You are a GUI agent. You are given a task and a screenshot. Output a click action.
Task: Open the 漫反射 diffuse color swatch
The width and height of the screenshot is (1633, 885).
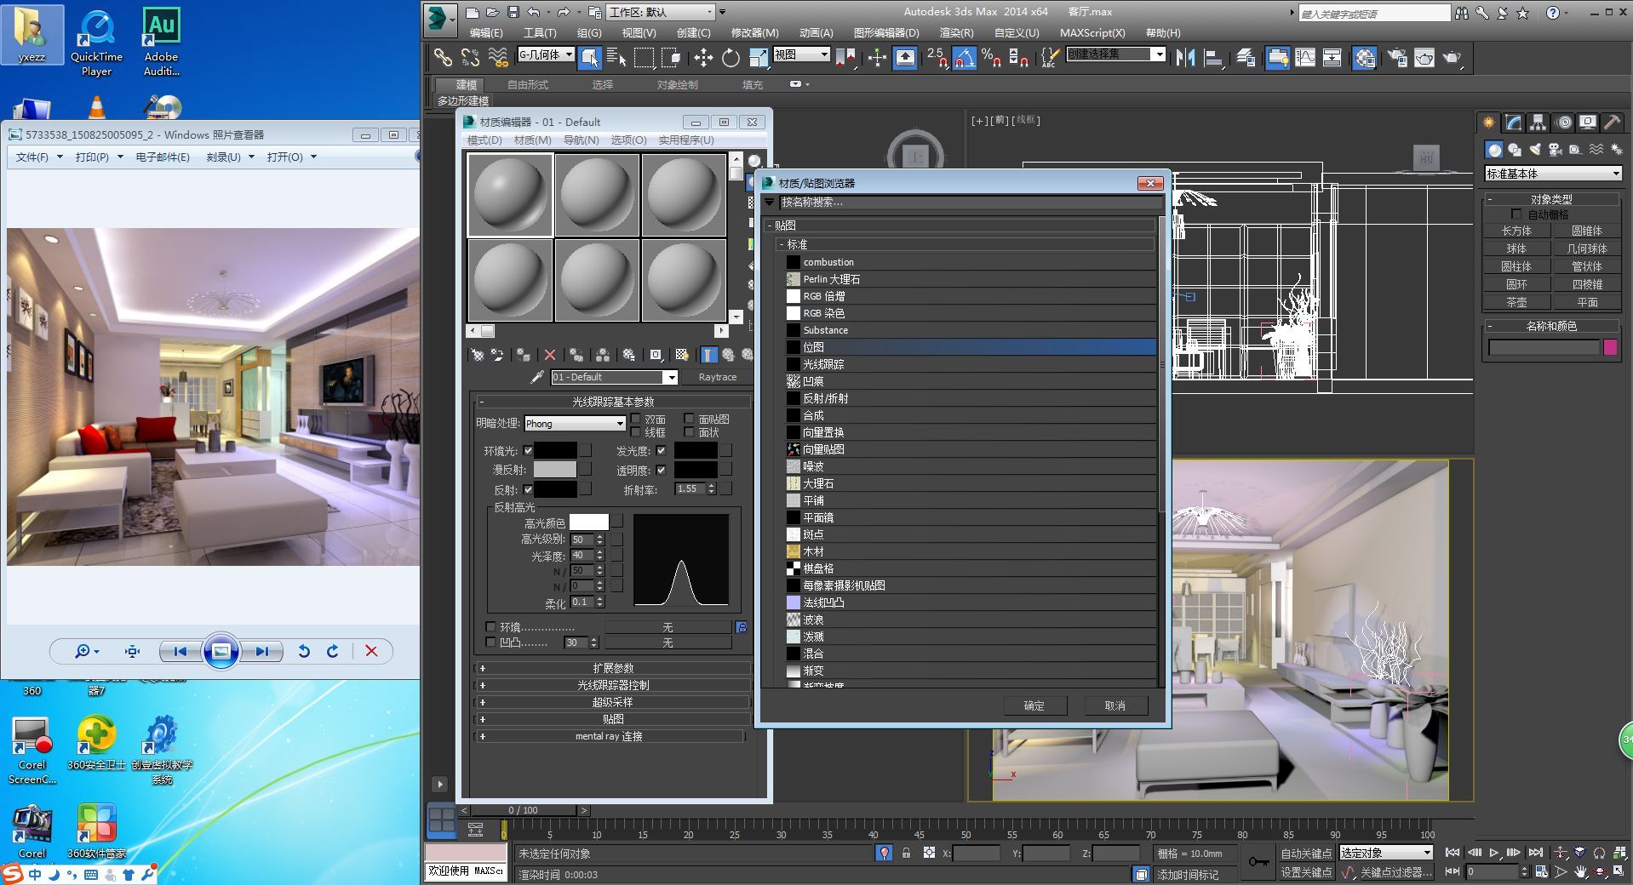554,470
